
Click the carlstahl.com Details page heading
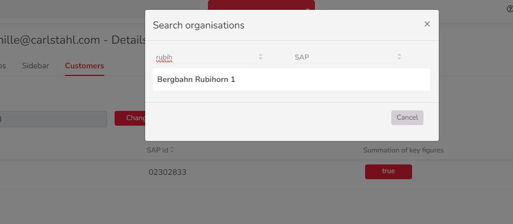coord(72,40)
